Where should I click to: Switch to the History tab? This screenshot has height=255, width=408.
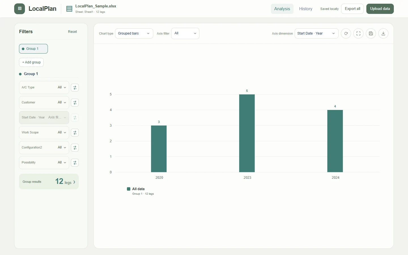pyautogui.click(x=306, y=9)
